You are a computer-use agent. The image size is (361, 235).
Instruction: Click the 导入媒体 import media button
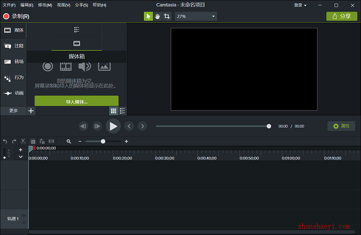76,101
